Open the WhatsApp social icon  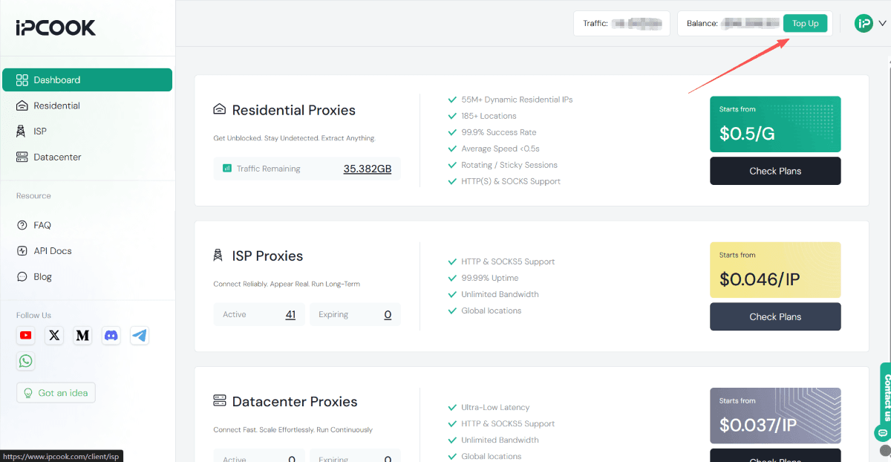(x=26, y=361)
